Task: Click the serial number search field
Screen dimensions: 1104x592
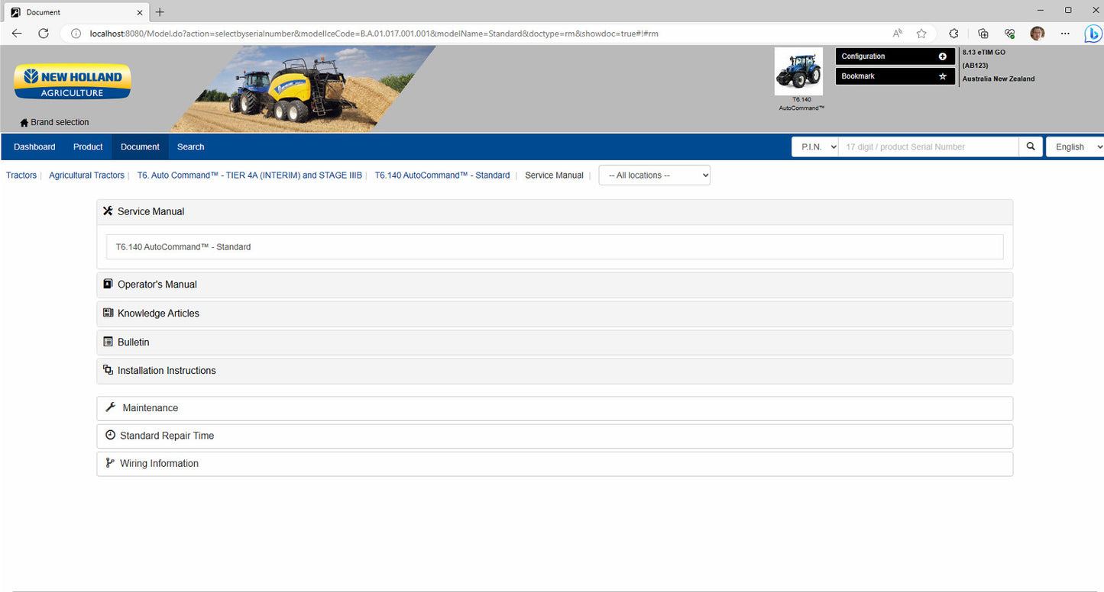Action: tap(928, 146)
